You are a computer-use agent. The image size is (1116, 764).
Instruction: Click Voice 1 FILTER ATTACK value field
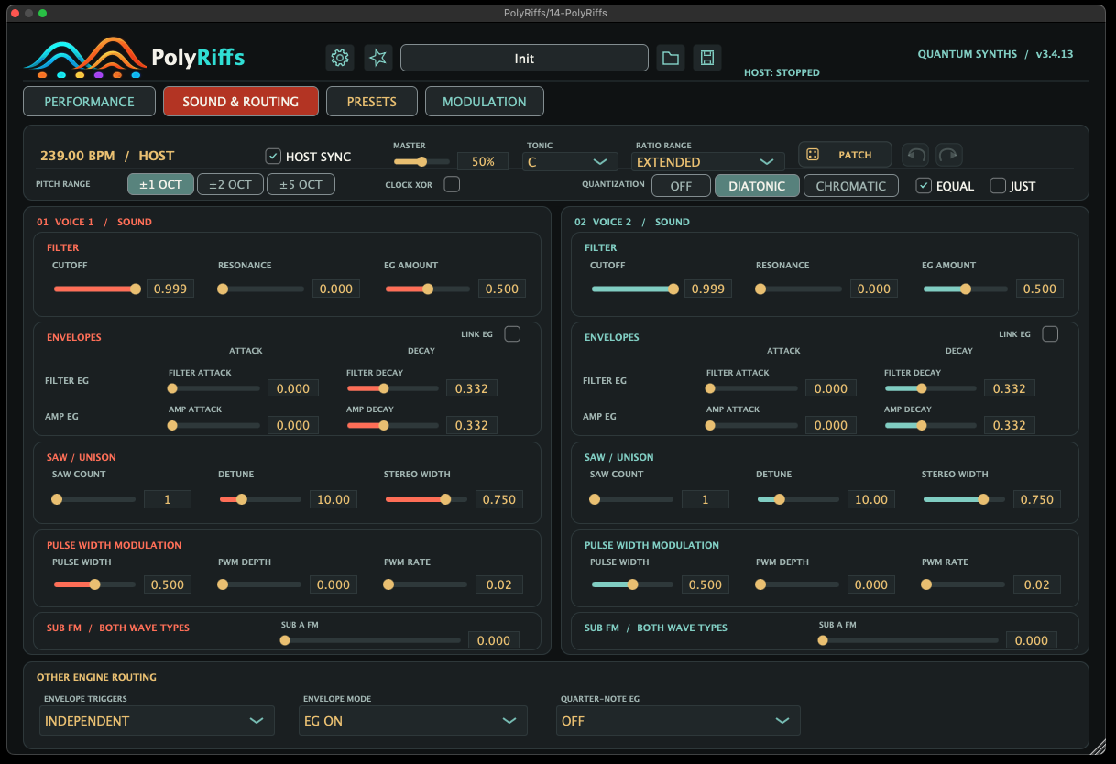pos(293,388)
